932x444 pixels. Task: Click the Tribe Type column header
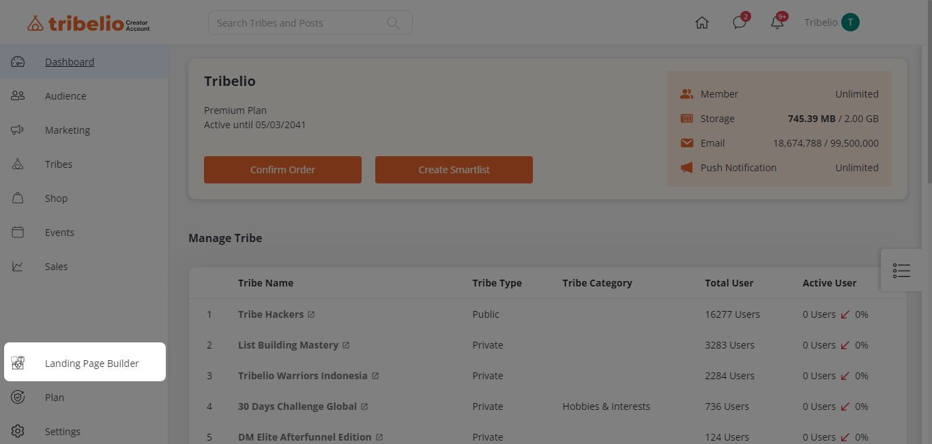[x=497, y=283]
